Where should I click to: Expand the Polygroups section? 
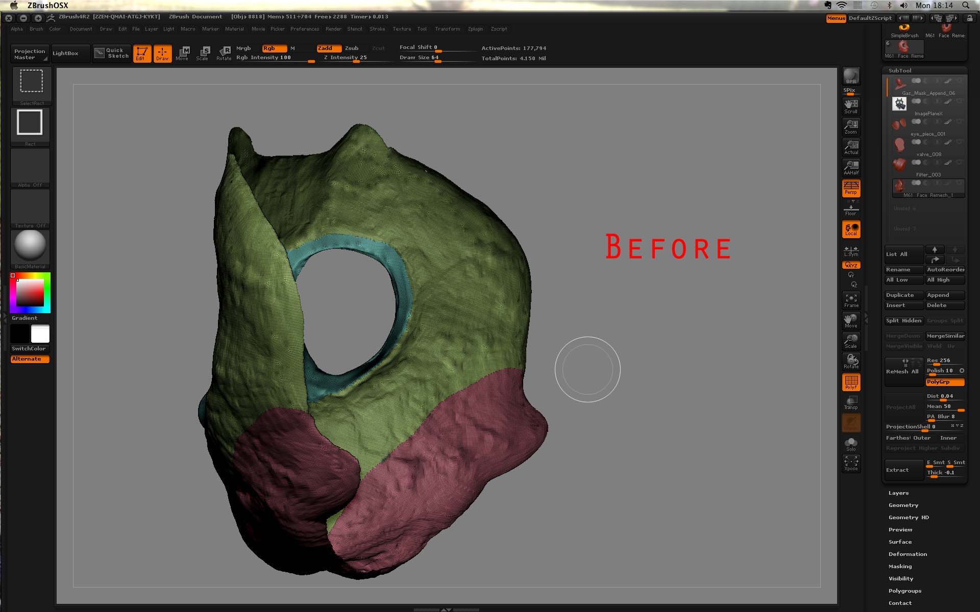click(904, 591)
